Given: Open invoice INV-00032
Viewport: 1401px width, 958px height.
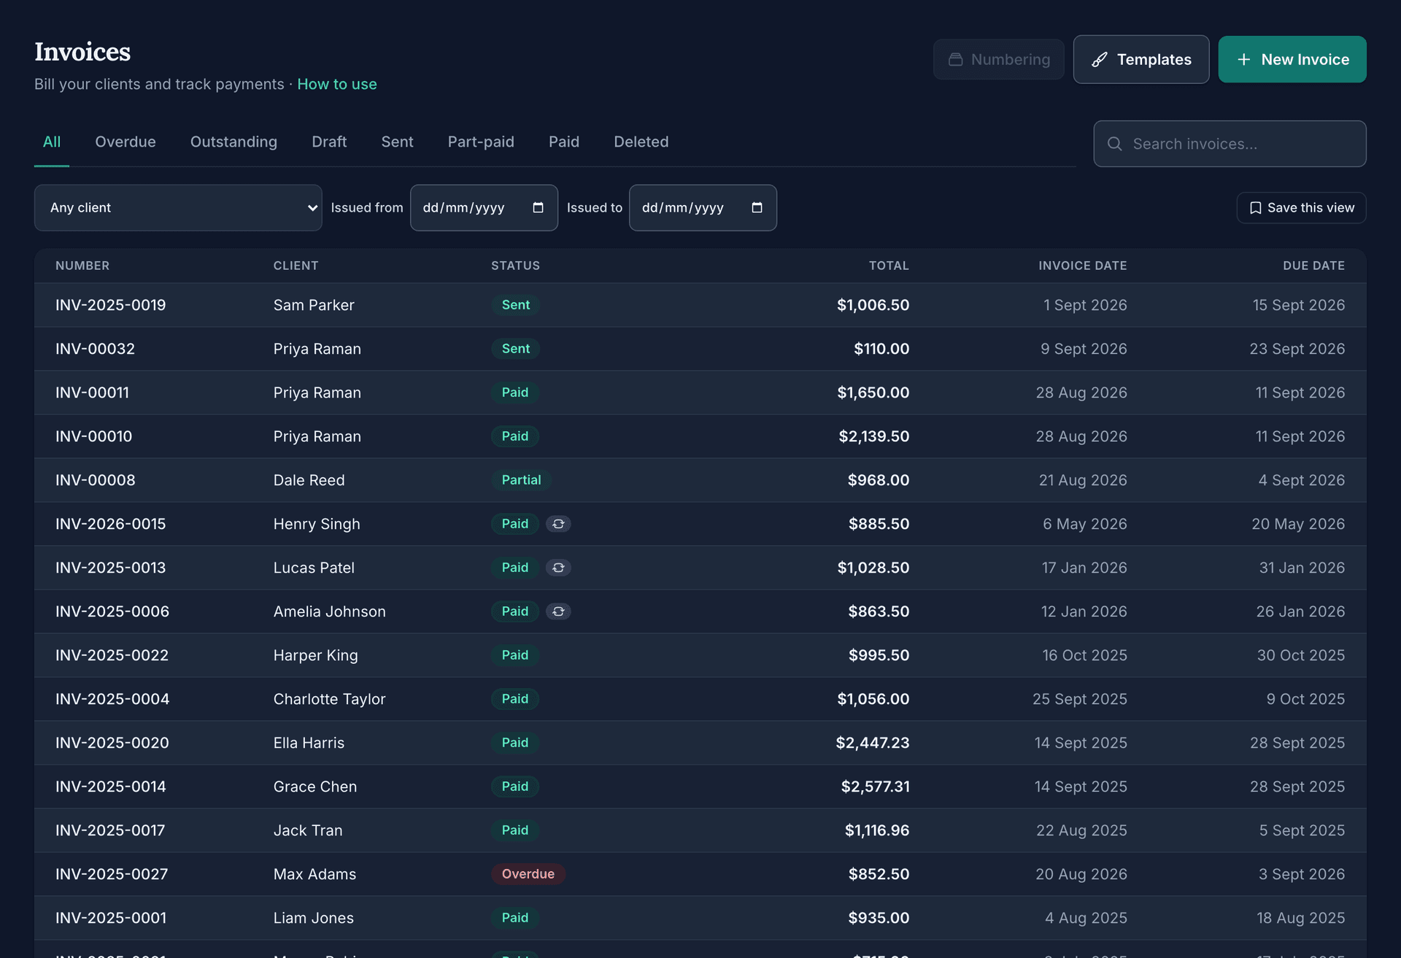Looking at the screenshot, I should click(x=95, y=349).
